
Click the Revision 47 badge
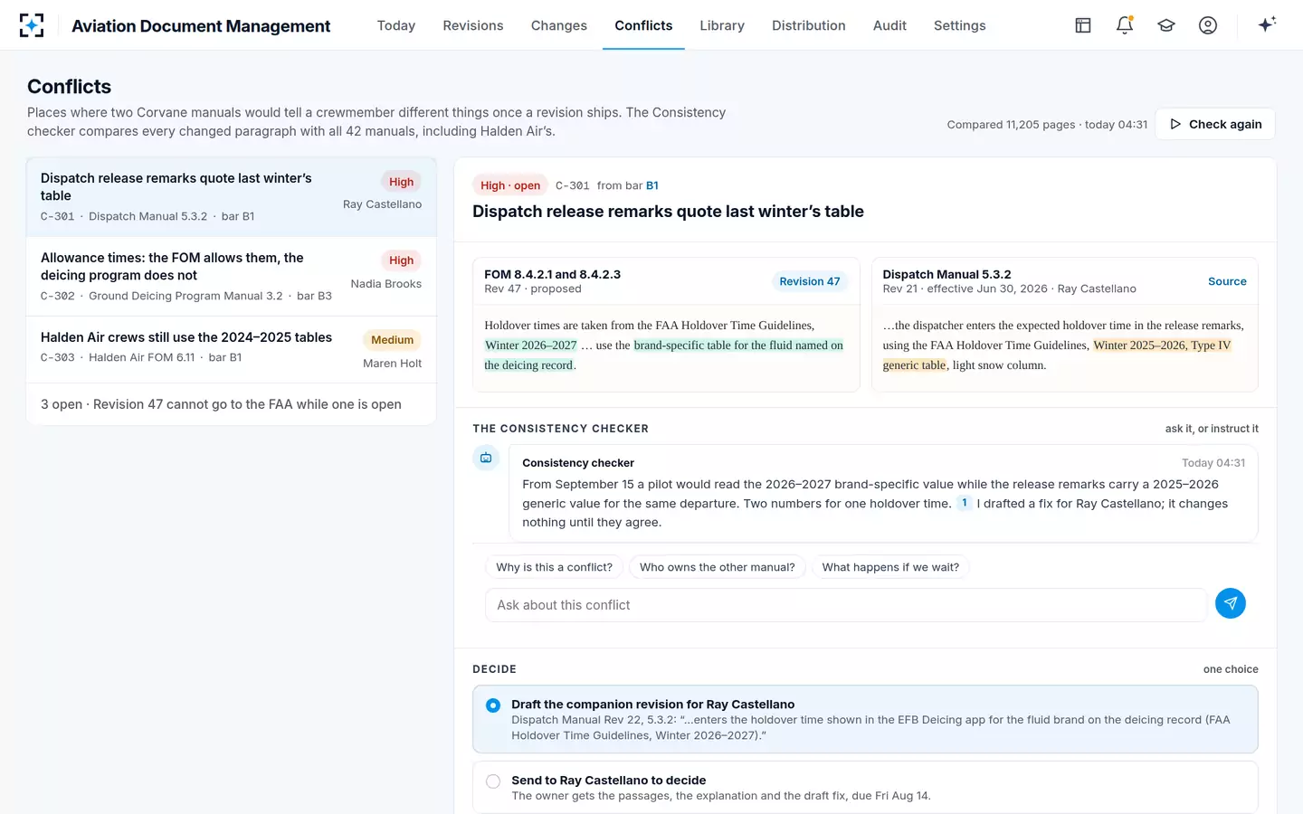point(810,281)
